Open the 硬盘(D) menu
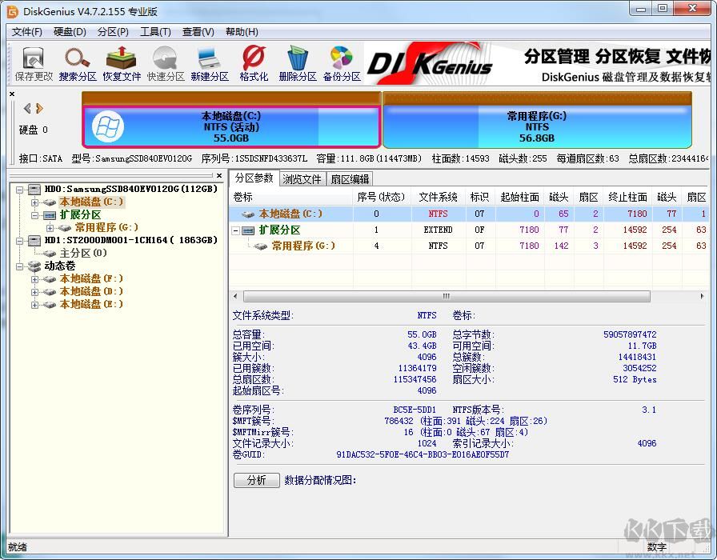Screen dimensions: 717x560 [x=70, y=31]
